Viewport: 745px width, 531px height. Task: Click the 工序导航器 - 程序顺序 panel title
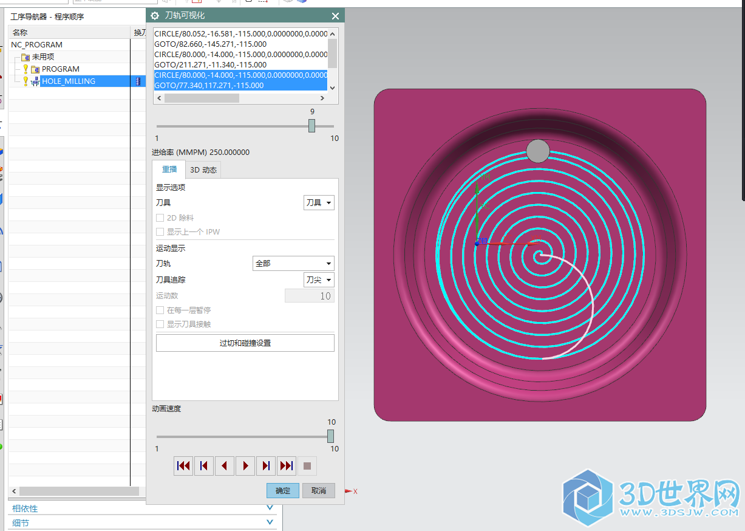(47, 16)
